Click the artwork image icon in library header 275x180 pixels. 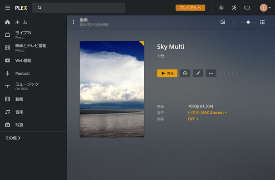pyautogui.click(x=223, y=22)
